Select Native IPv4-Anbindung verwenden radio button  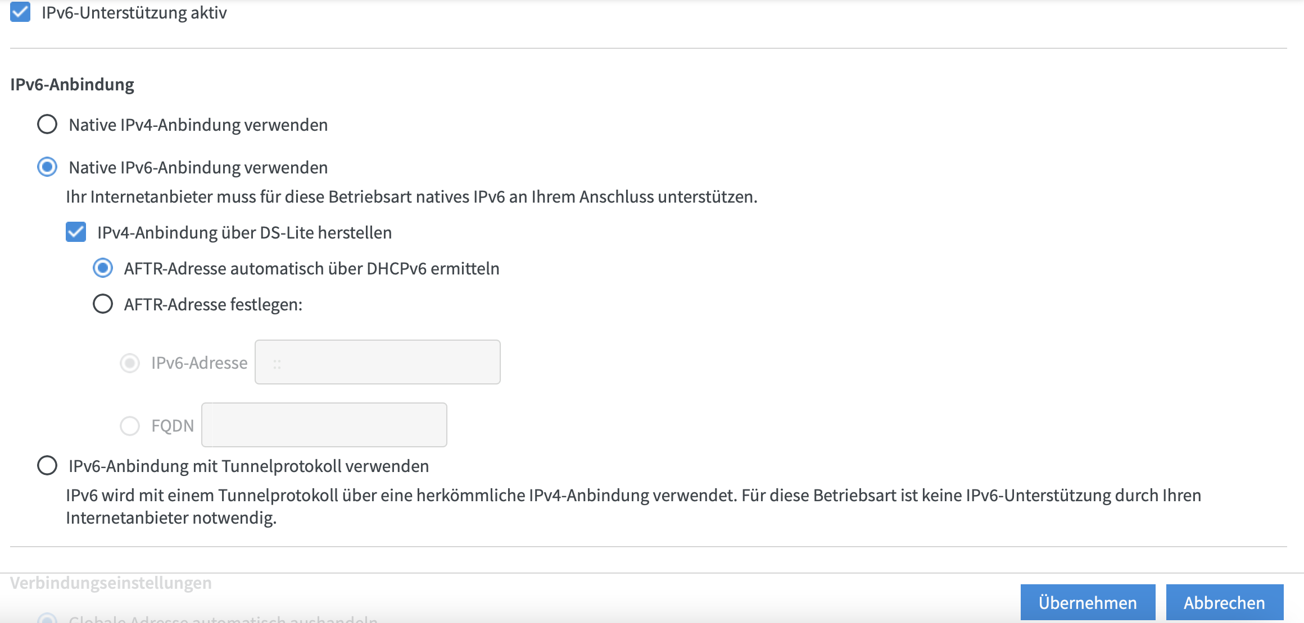tap(47, 124)
